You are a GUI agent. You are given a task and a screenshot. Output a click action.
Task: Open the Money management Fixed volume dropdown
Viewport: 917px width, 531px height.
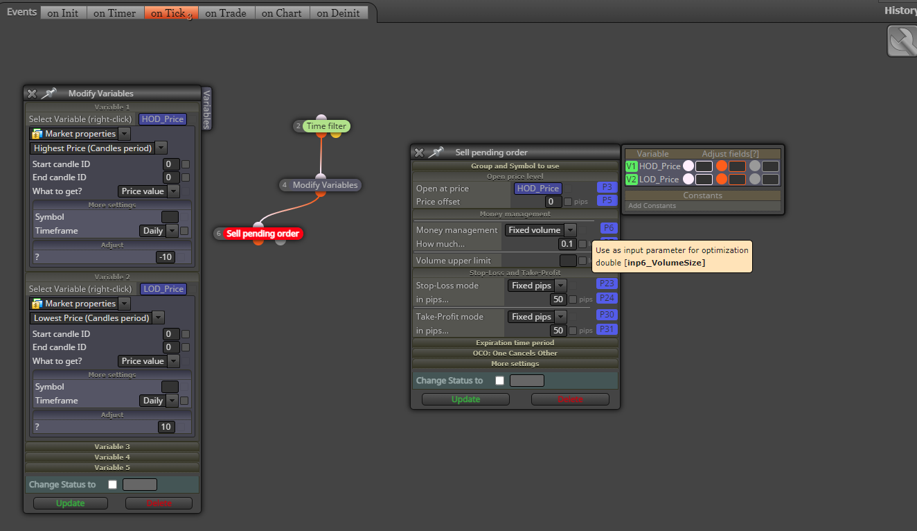541,230
